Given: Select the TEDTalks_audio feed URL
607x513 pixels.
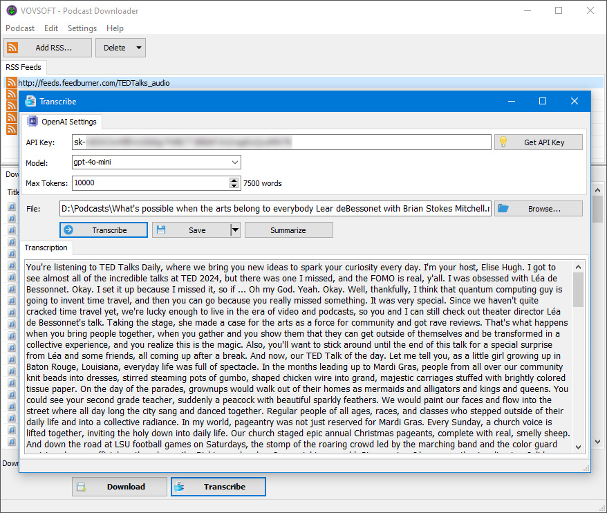Looking at the screenshot, I should point(94,83).
